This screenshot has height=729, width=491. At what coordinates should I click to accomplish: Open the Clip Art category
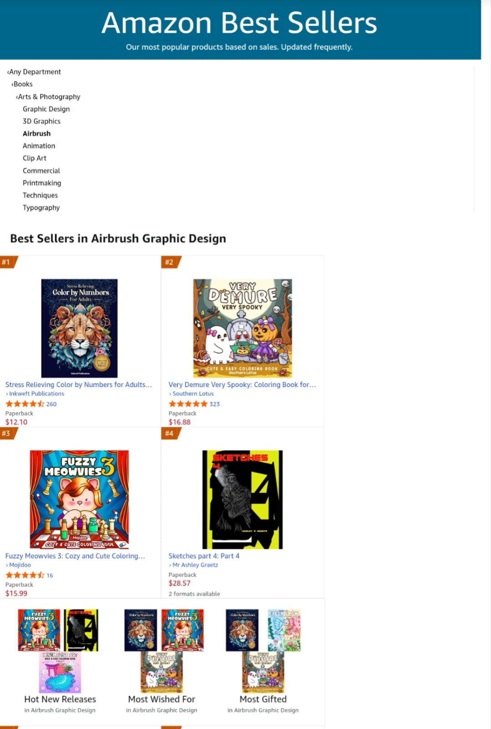pyautogui.click(x=35, y=158)
